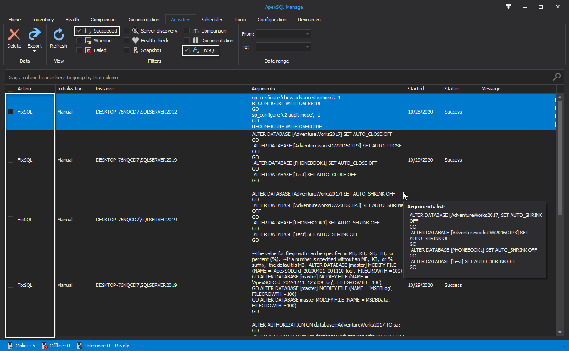The width and height of the screenshot is (569, 351).
Task: Enable the Failed filter checkbox
Action: coord(79,50)
